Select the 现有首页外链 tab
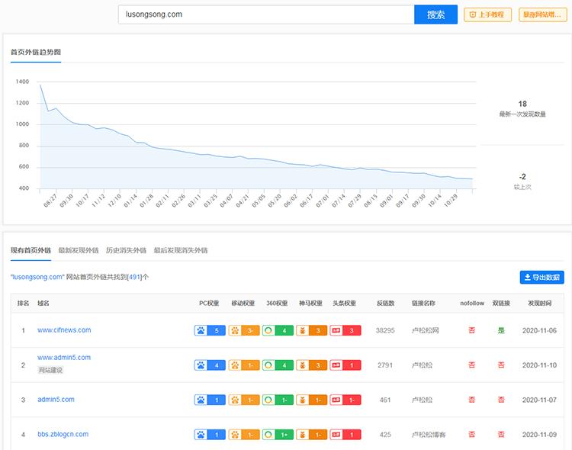The width and height of the screenshot is (572, 450). click(x=31, y=250)
